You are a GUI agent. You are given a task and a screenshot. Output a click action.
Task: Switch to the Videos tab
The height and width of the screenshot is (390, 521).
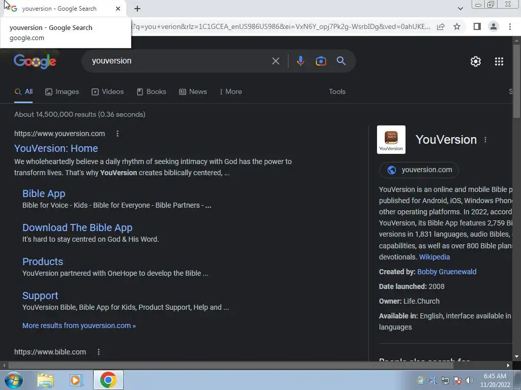pos(108,92)
